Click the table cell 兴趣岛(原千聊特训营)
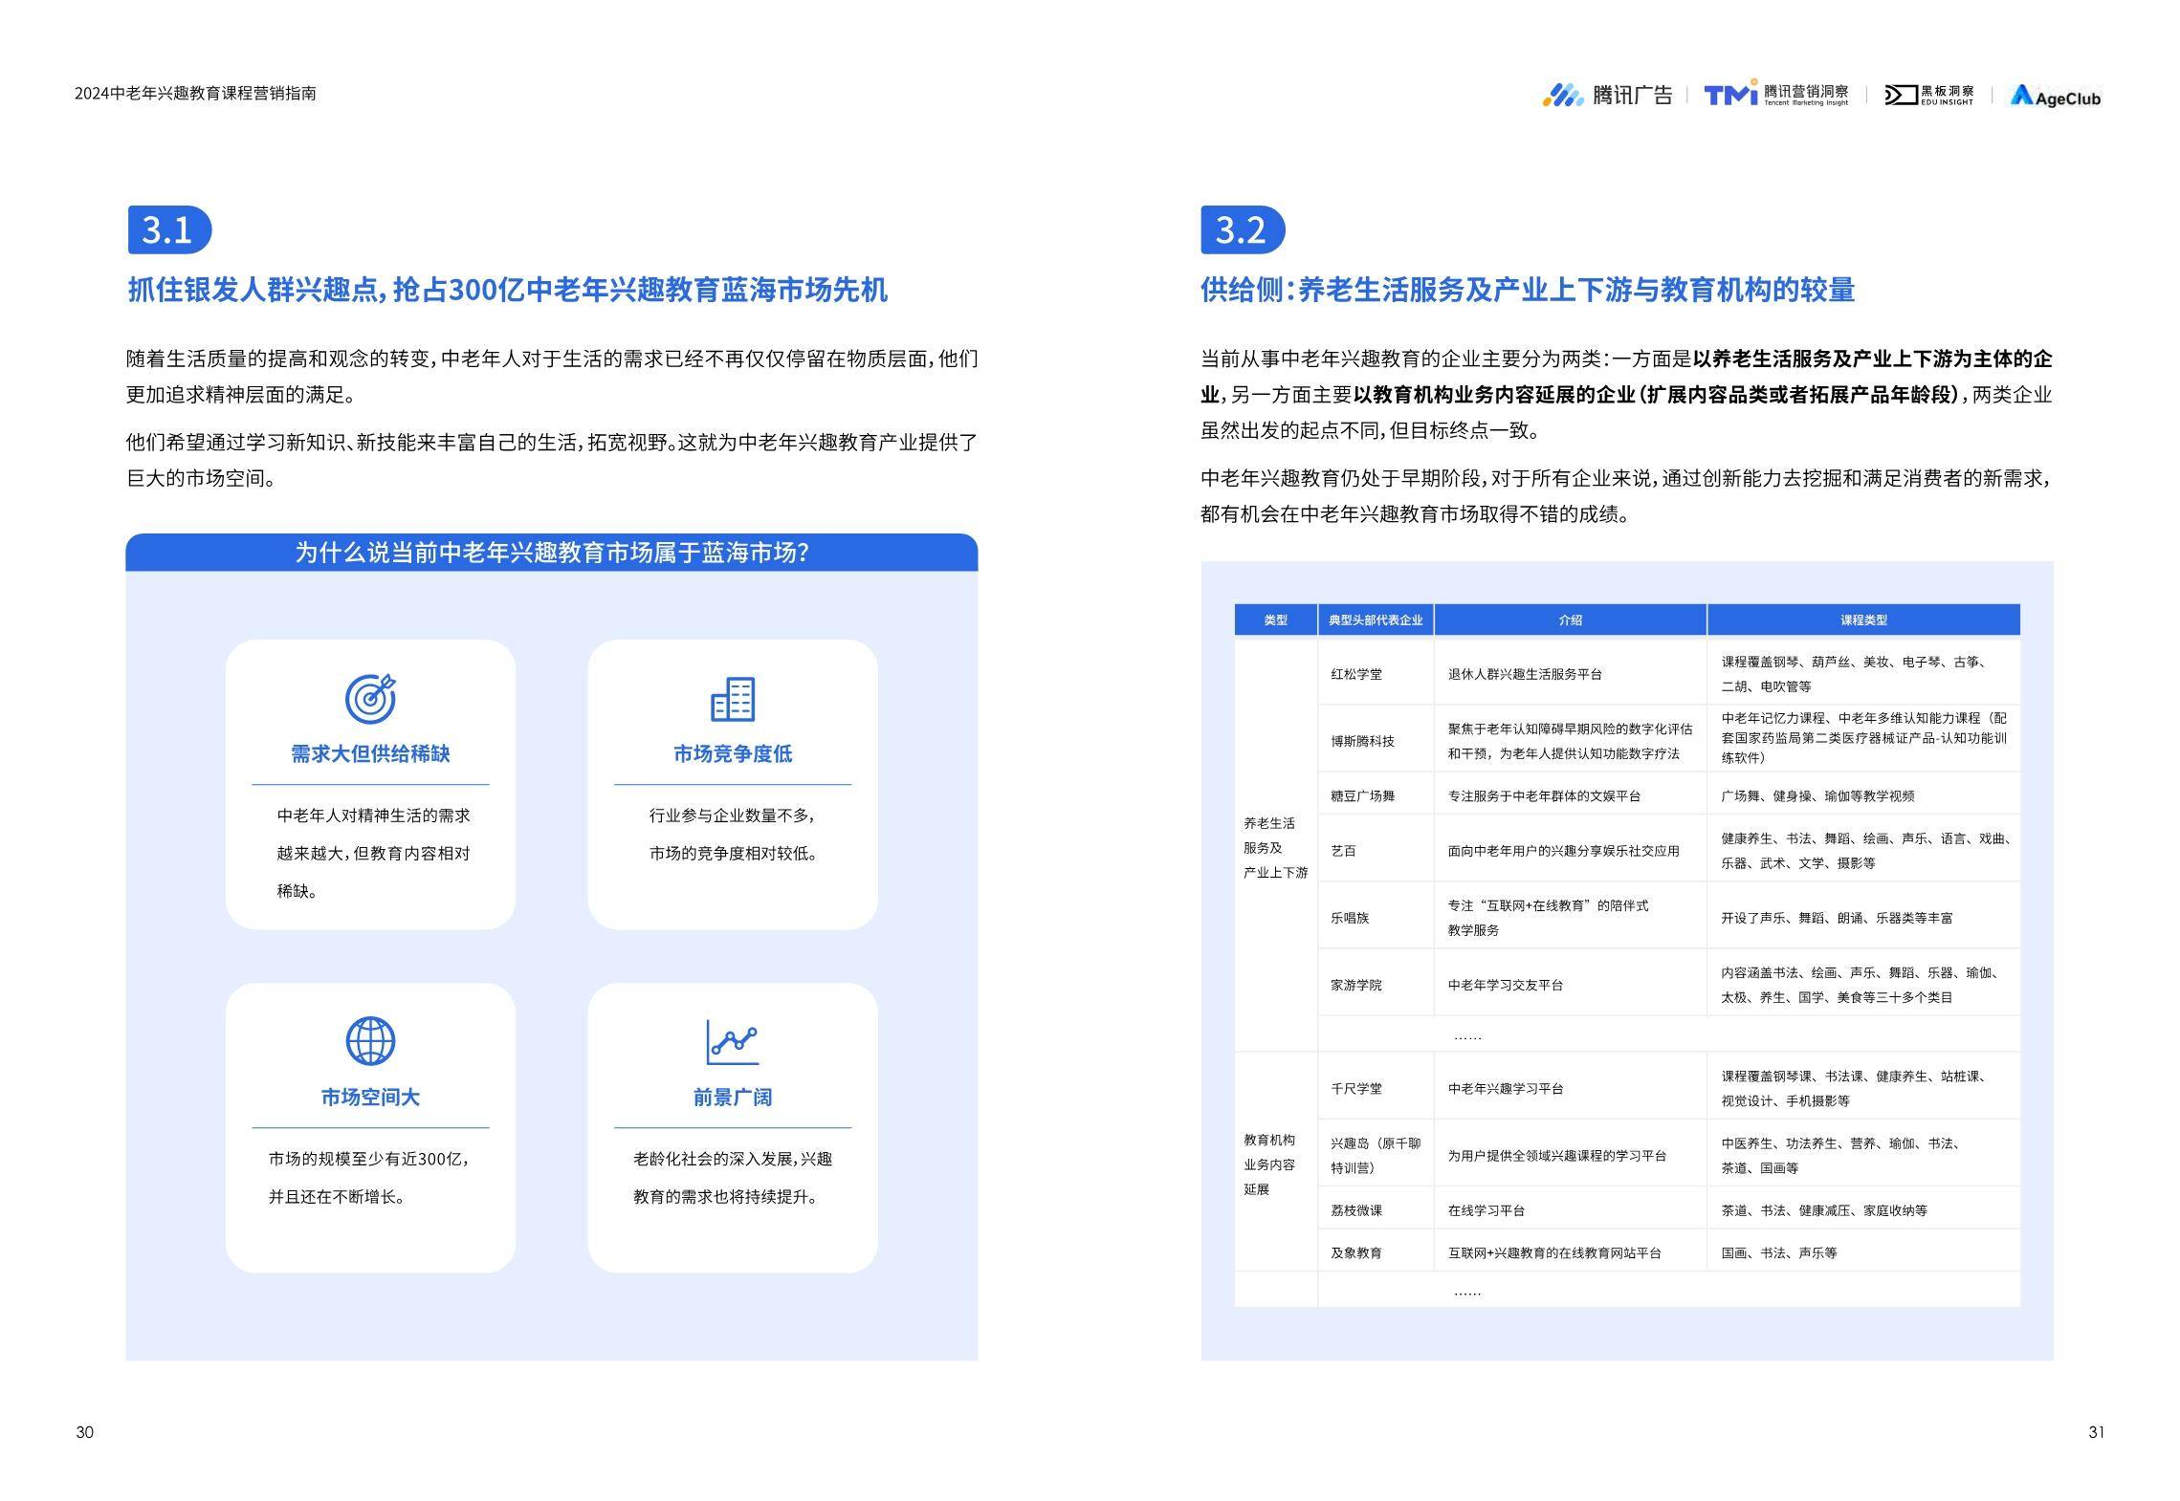The image size is (2180, 1501). click(1376, 1155)
